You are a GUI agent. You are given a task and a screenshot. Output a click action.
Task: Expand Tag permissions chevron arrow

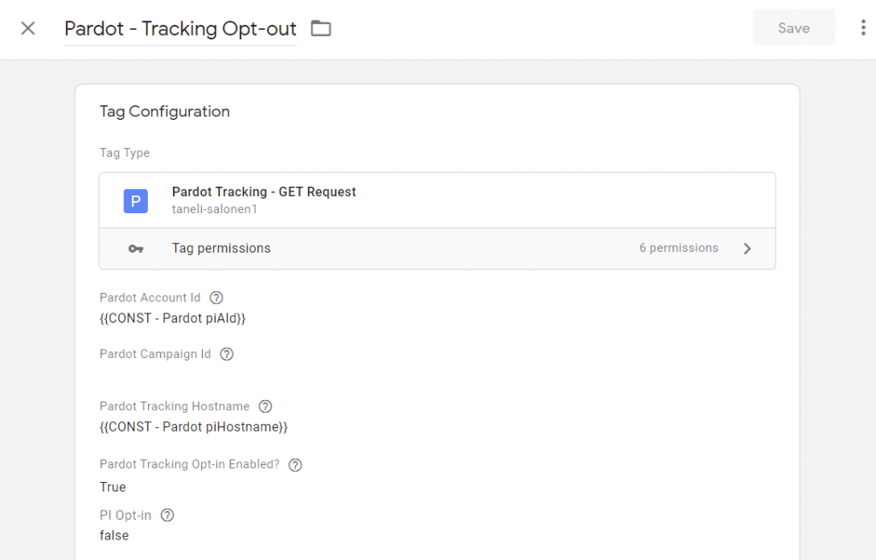coord(747,249)
